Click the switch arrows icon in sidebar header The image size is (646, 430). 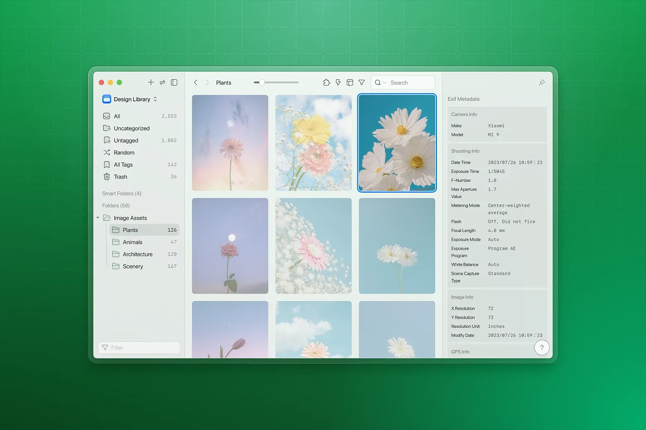162,82
